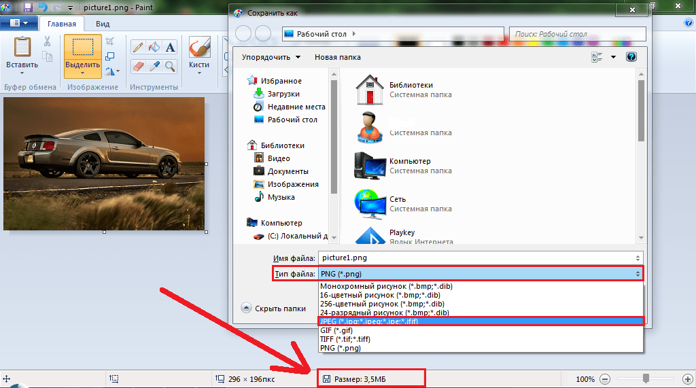The height and width of the screenshot is (388, 696).
Task: Choose GIF (*.gif) file type
Action: tap(481, 330)
